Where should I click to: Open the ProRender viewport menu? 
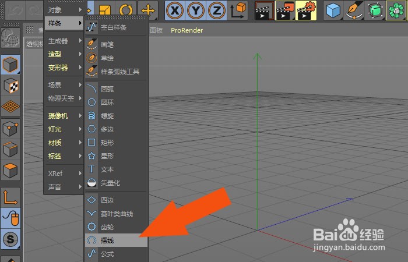pos(187,30)
